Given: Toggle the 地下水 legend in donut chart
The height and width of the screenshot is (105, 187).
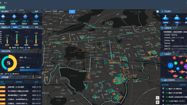Looking at the screenshot, I should coord(6,74).
